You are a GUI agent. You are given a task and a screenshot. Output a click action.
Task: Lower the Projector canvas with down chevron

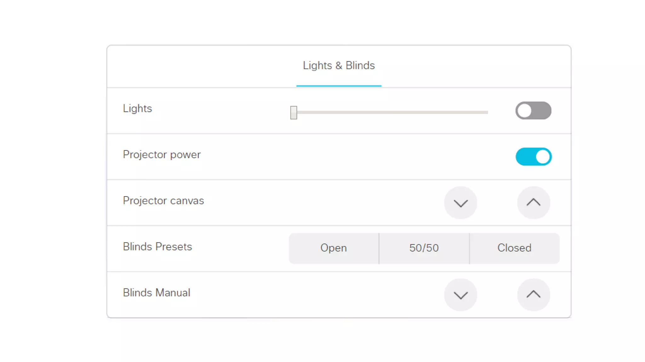460,203
